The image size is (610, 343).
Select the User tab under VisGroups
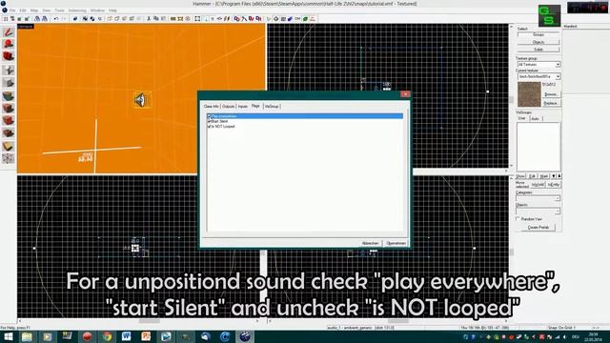click(522, 118)
